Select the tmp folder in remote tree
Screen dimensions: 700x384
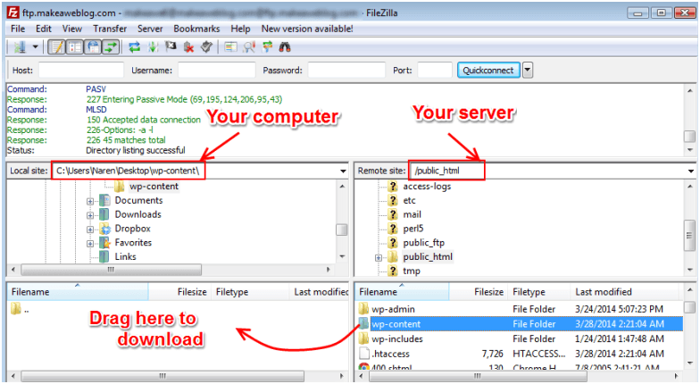(411, 271)
